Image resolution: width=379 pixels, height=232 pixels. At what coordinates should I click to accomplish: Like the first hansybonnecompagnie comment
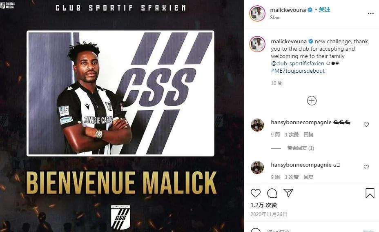coord(366,125)
